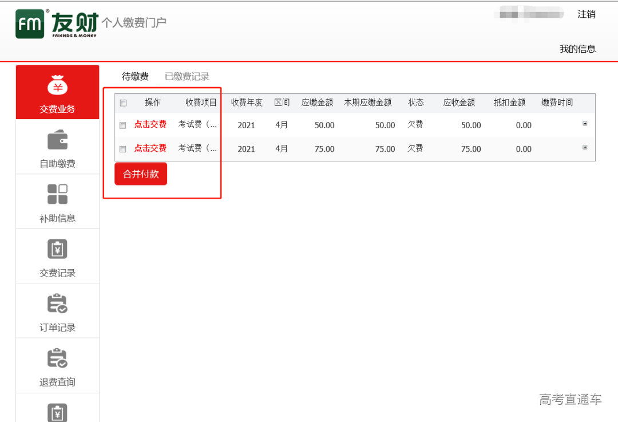Click the red 合并付款 button

[140, 174]
